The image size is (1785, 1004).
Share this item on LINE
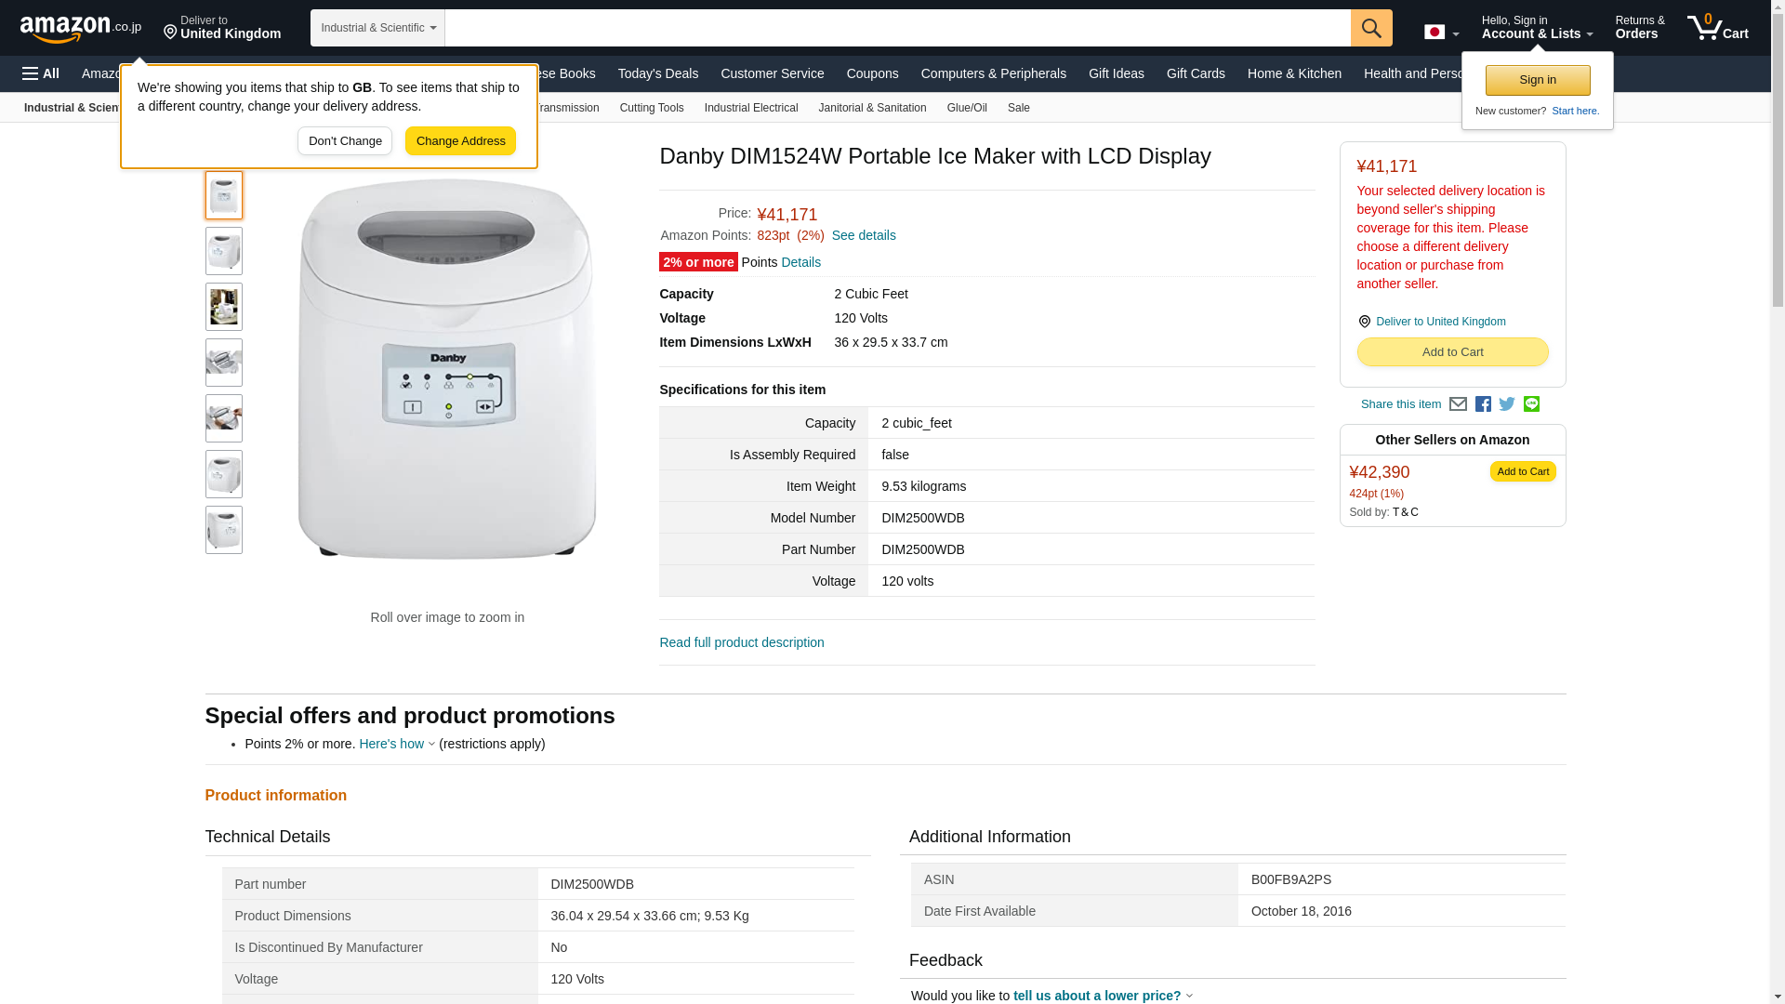click(1531, 404)
